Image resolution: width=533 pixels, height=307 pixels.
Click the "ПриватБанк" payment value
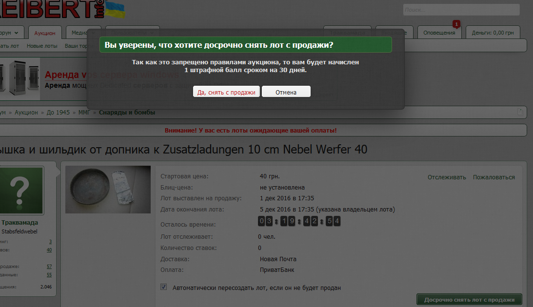pos(277,270)
